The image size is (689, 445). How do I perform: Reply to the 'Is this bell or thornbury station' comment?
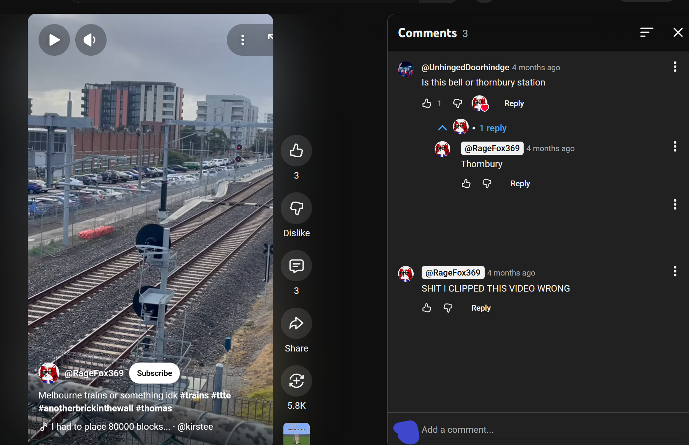pyautogui.click(x=514, y=103)
